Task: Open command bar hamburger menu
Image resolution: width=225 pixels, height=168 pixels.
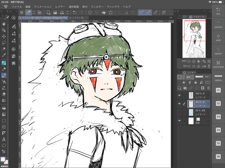Action: pos(22,13)
